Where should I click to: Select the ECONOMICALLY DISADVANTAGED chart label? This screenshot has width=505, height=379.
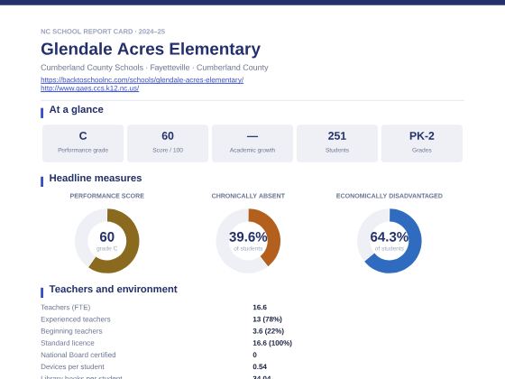click(389, 196)
